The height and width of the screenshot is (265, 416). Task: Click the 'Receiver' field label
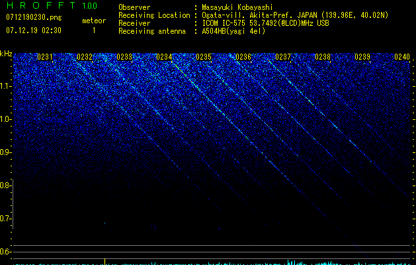pyautogui.click(x=134, y=23)
